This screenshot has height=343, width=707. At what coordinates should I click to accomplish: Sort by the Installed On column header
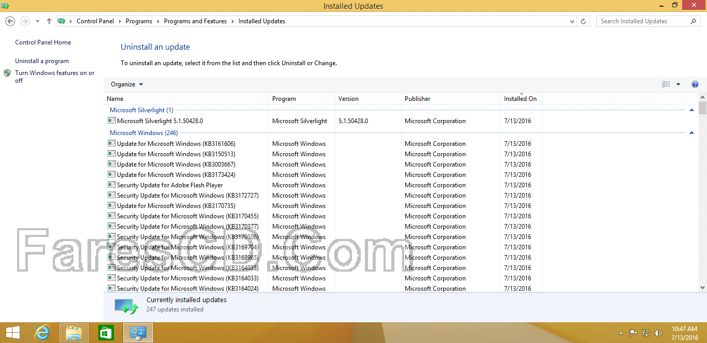(x=522, y=99)
